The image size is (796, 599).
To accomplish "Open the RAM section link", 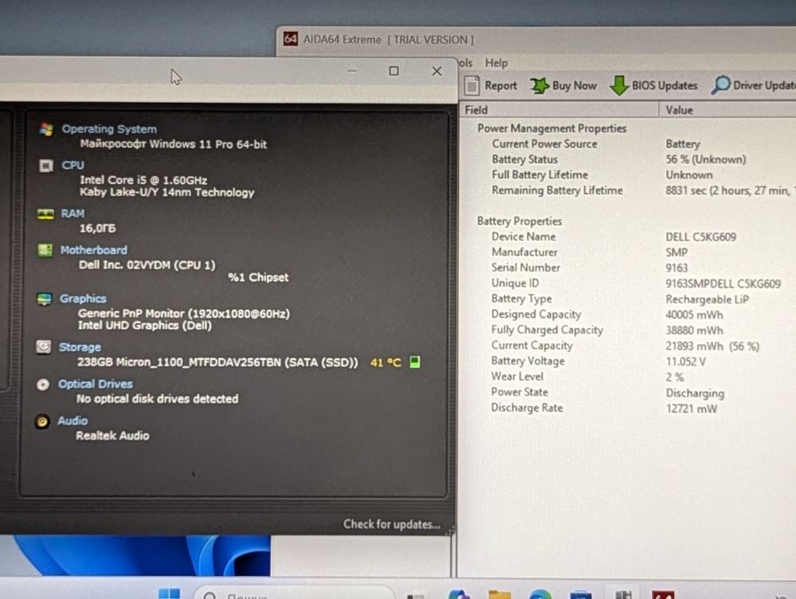I will point(73,213).
